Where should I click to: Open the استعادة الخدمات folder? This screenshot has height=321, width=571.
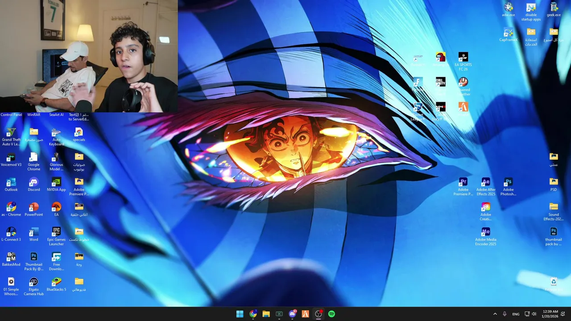pos(531,37)
